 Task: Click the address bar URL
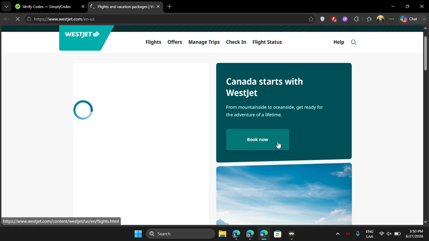tap(64, 19)
